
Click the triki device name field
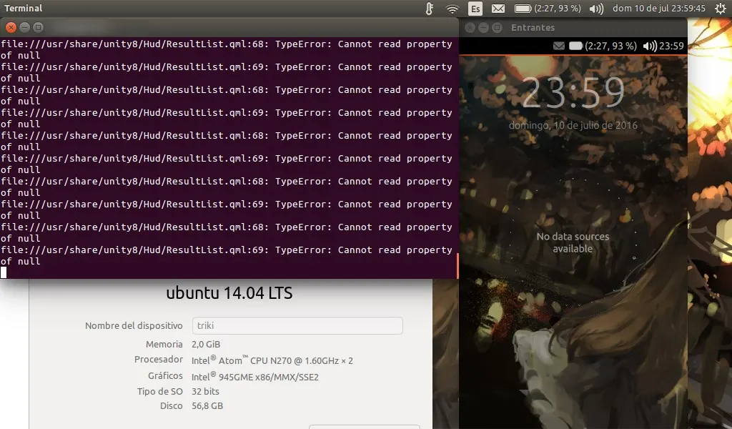point(297,325)
